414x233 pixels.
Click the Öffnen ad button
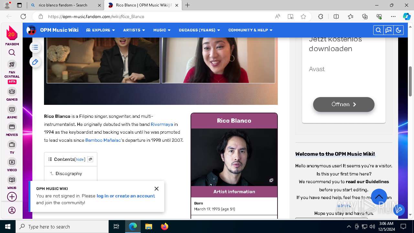[x=343, y=105]
